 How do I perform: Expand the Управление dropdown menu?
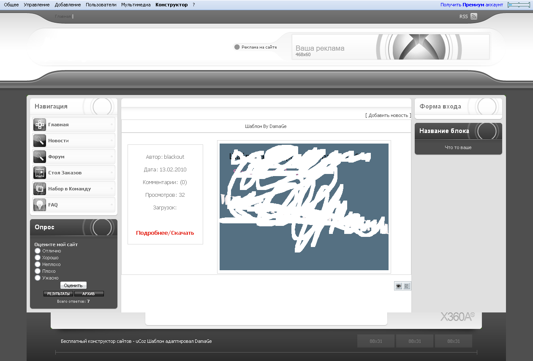[37, 5]
